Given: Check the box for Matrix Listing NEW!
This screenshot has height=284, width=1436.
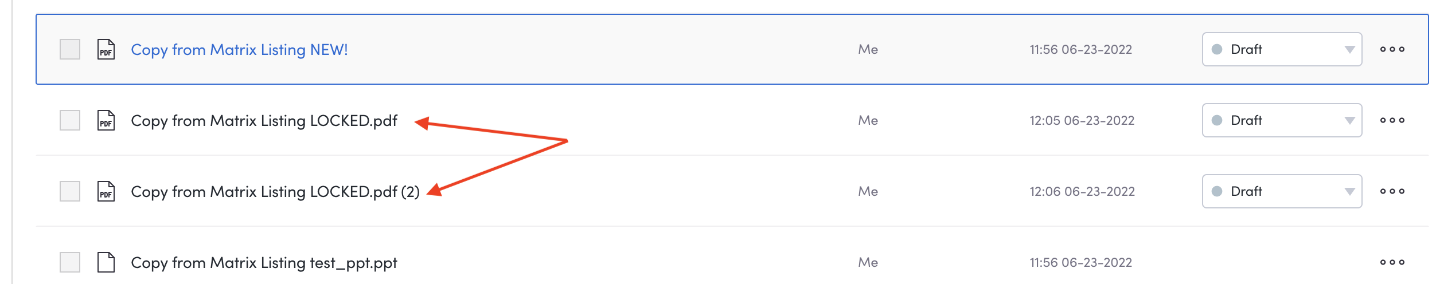Looking at the screenshot, I should click(x=70, y=49).
